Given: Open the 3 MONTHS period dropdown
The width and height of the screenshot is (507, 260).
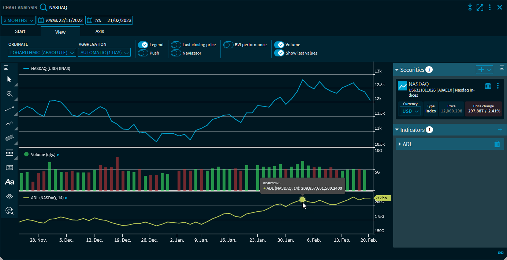Looking at the screenshot, I should point(19,20).
